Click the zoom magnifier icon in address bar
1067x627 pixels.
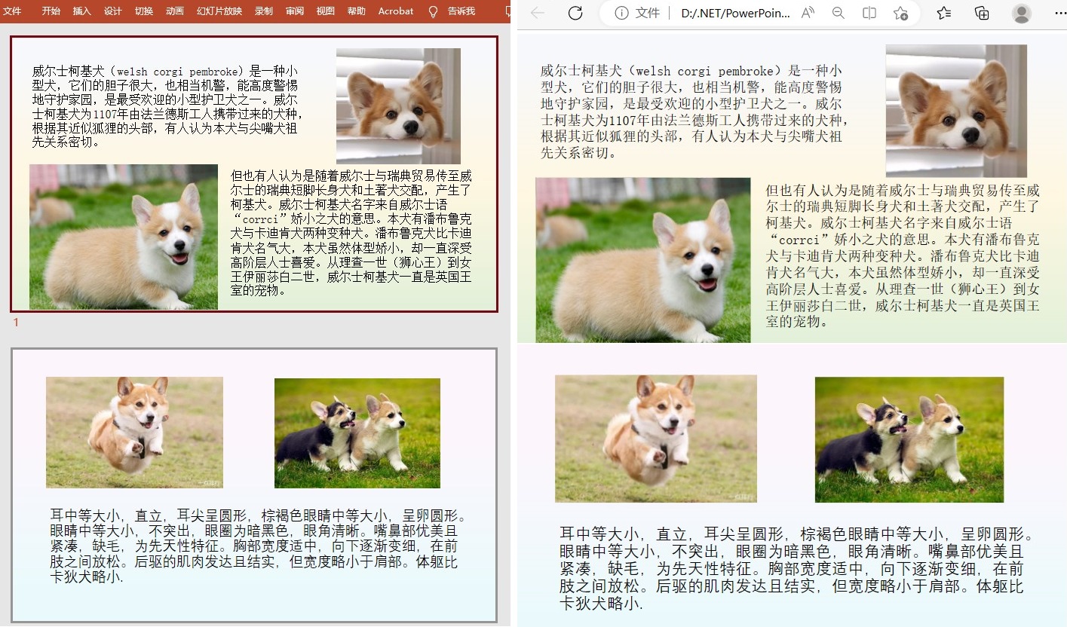pos(839,13)
